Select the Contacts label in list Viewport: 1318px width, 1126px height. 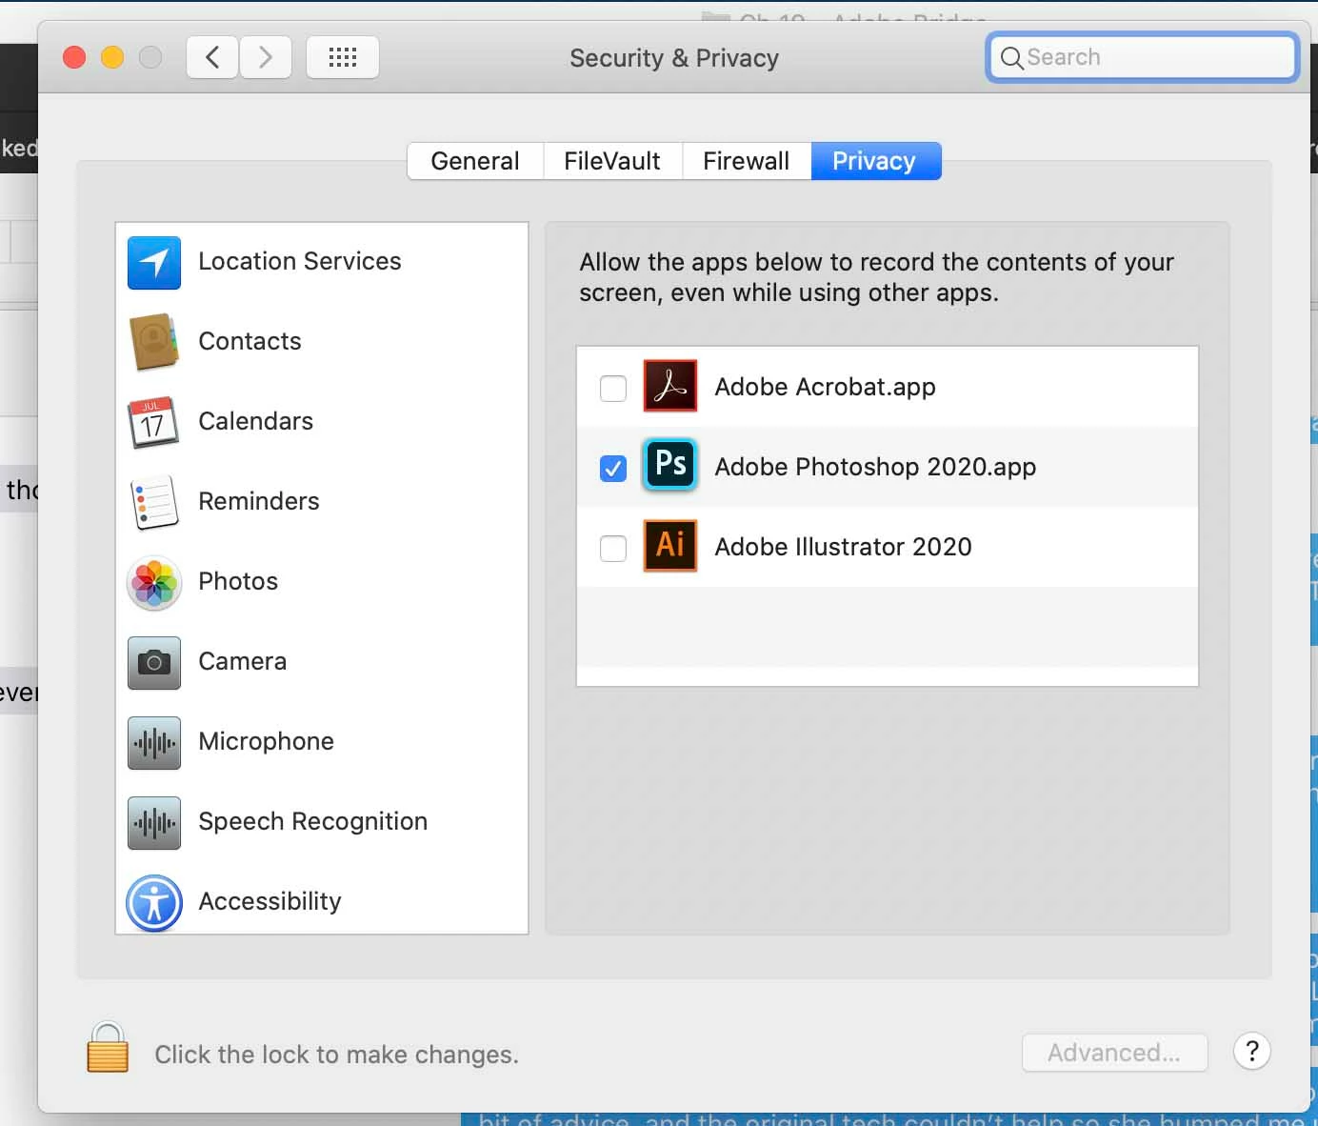(250, 341)
